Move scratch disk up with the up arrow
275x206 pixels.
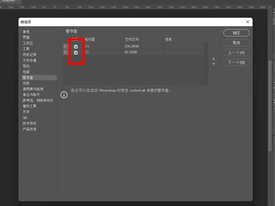(x=214, y=58)
